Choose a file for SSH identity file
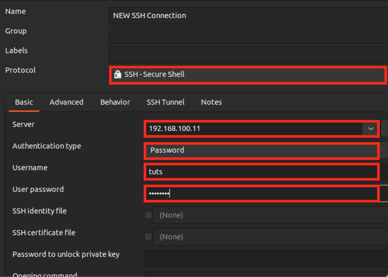This screenshot has height=277, width=388. coord(269,215)
